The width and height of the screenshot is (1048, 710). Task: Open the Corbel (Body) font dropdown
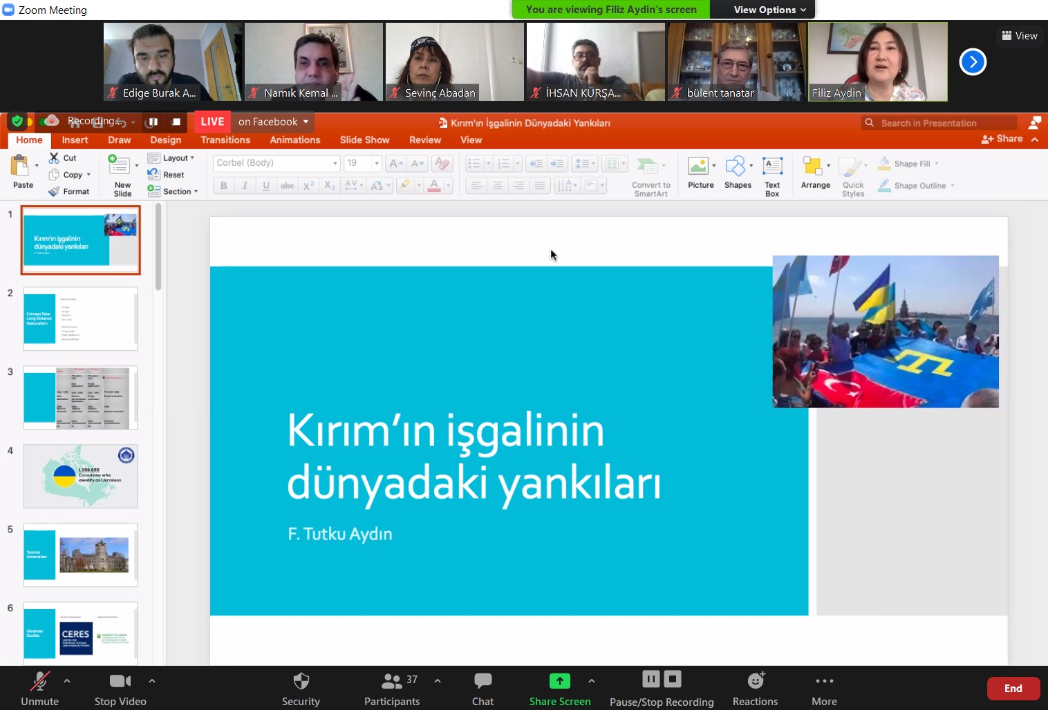[x=335, y=163]
